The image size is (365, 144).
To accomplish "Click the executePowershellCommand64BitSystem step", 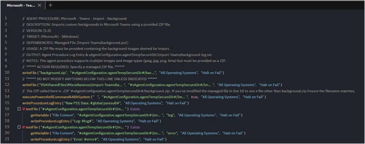I will pos(144,97).
